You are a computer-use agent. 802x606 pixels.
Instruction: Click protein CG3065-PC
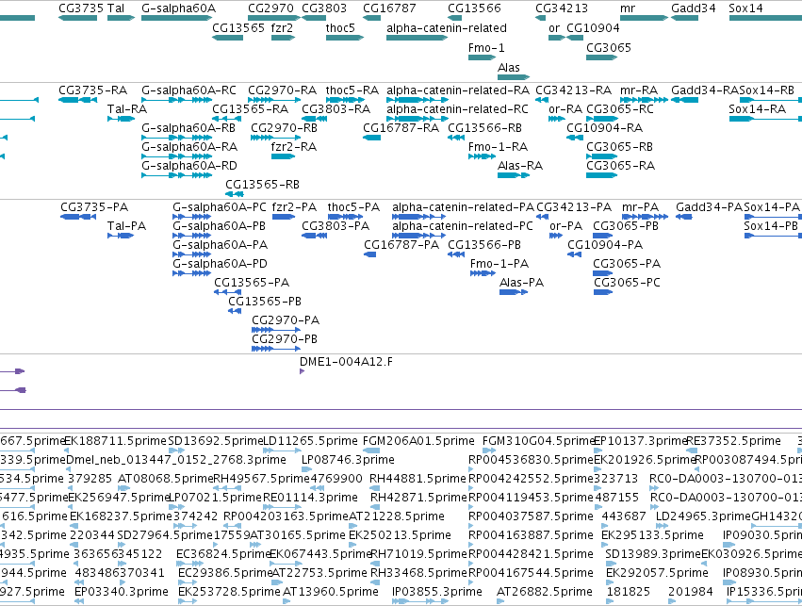click(627, 283)
